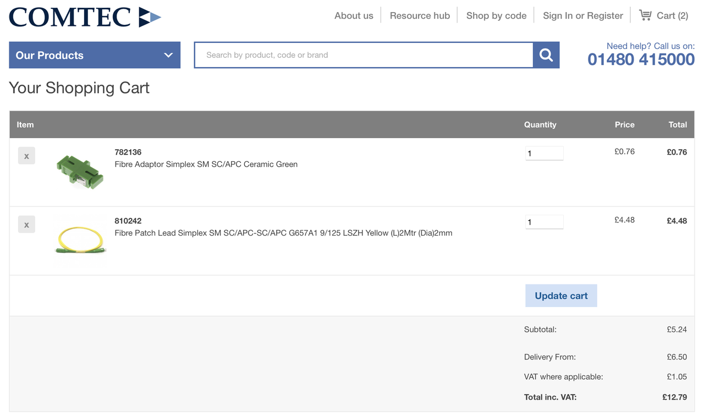Click the Total inc. VAT £12.79 amount
This screenshot has height=415, width=704.
pyautogui.click(x=675, y=397)
